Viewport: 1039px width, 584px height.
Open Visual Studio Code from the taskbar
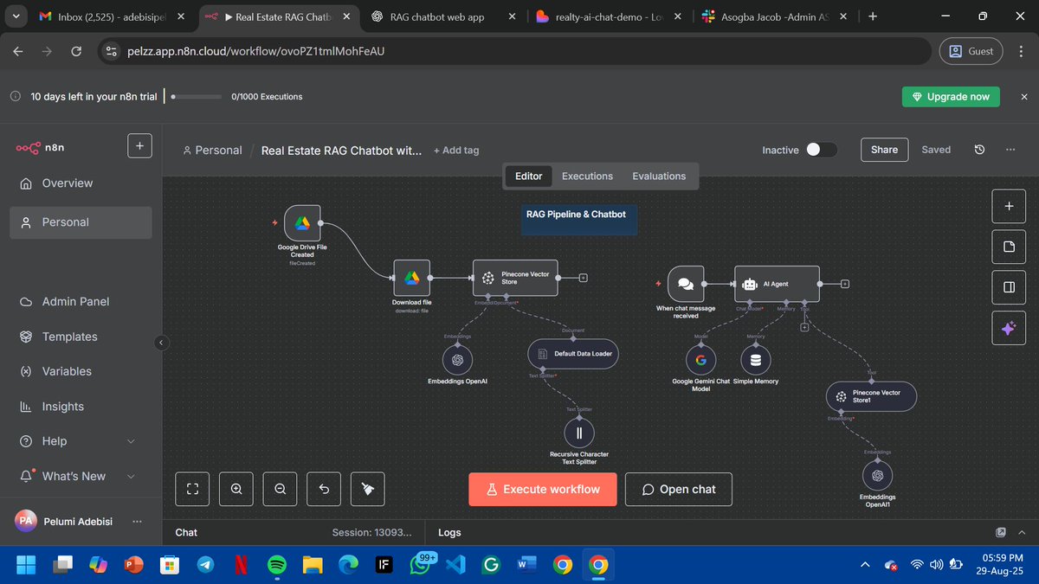(x=455, y=565)
